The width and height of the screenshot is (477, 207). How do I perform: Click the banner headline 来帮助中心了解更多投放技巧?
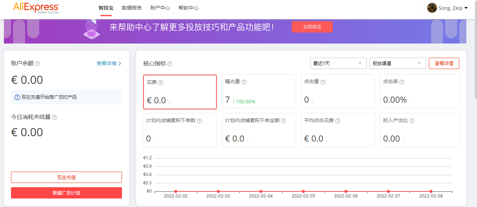(191, 27)
